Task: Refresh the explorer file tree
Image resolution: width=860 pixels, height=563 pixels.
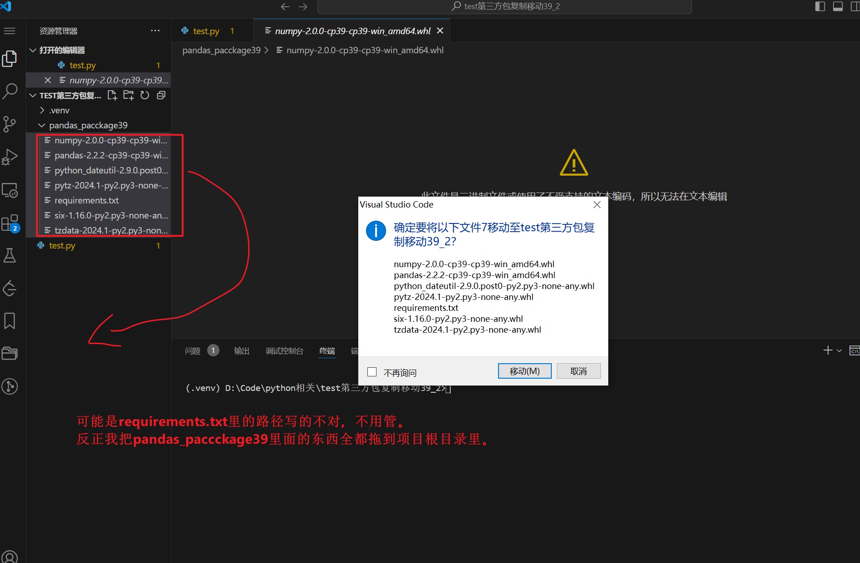Action: (145, 95)
